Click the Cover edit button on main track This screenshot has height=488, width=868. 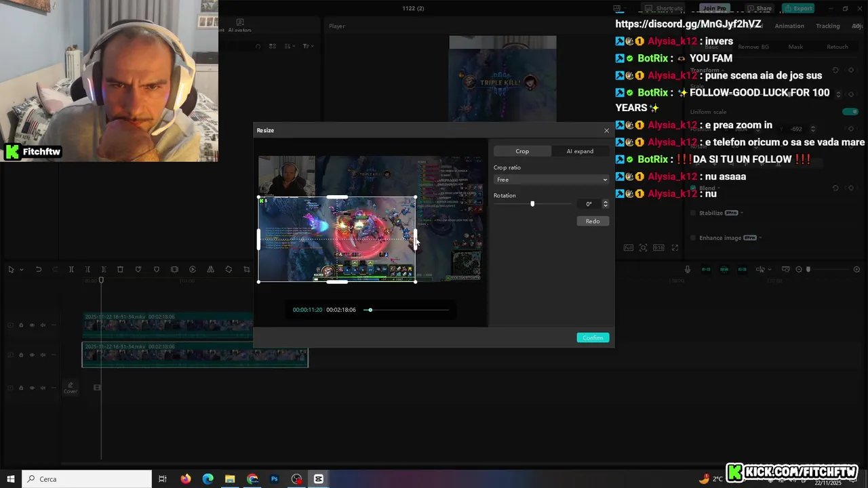pyautogui.click(x=71, y=388)
